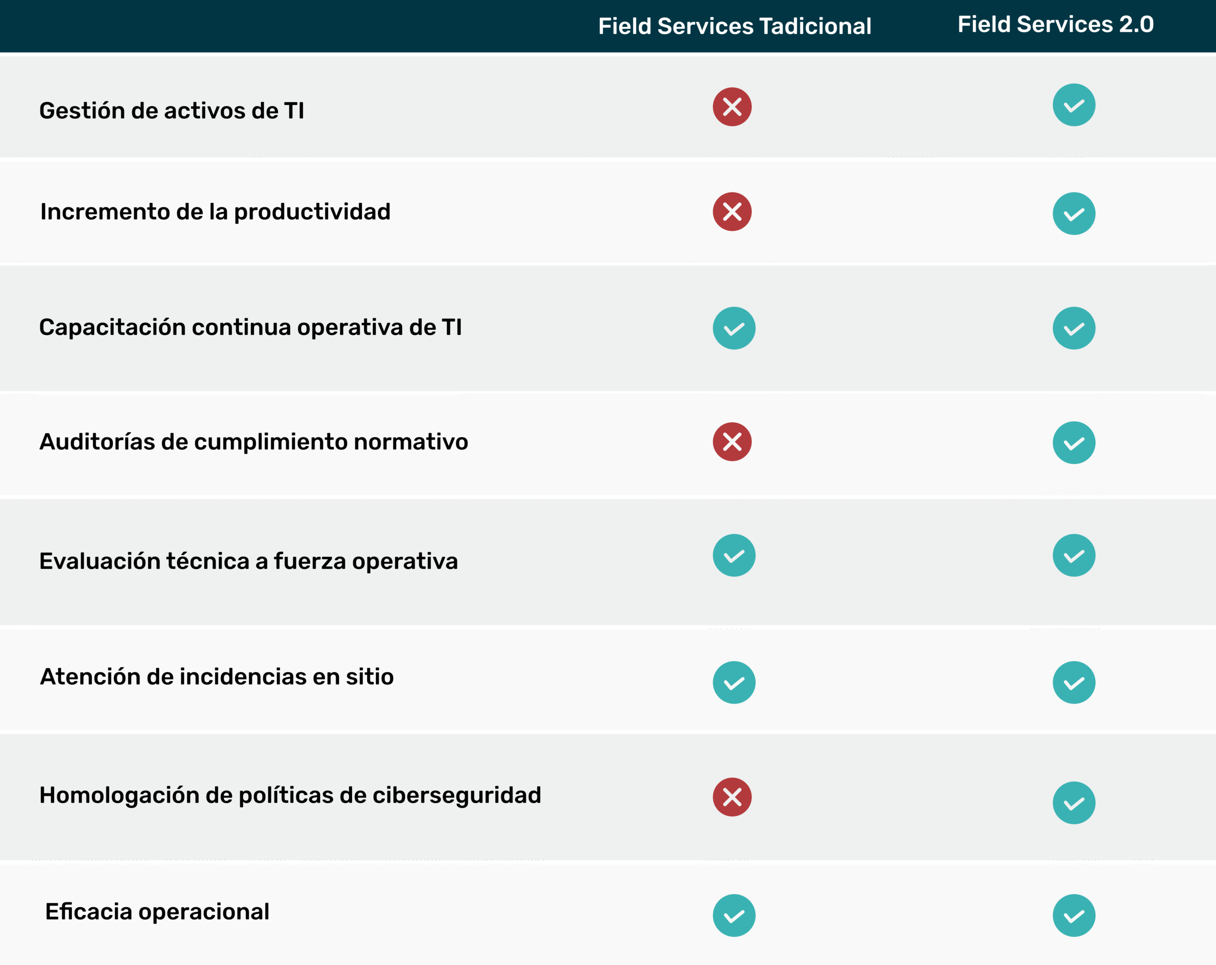
Task: Select the red X beside Incremento de la productividad
Action: (732, 211)
